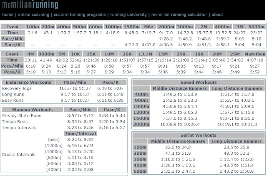Screen dimensions: 267x176
Task: Click the 8000m event header
Action: [x=46, y=54]
